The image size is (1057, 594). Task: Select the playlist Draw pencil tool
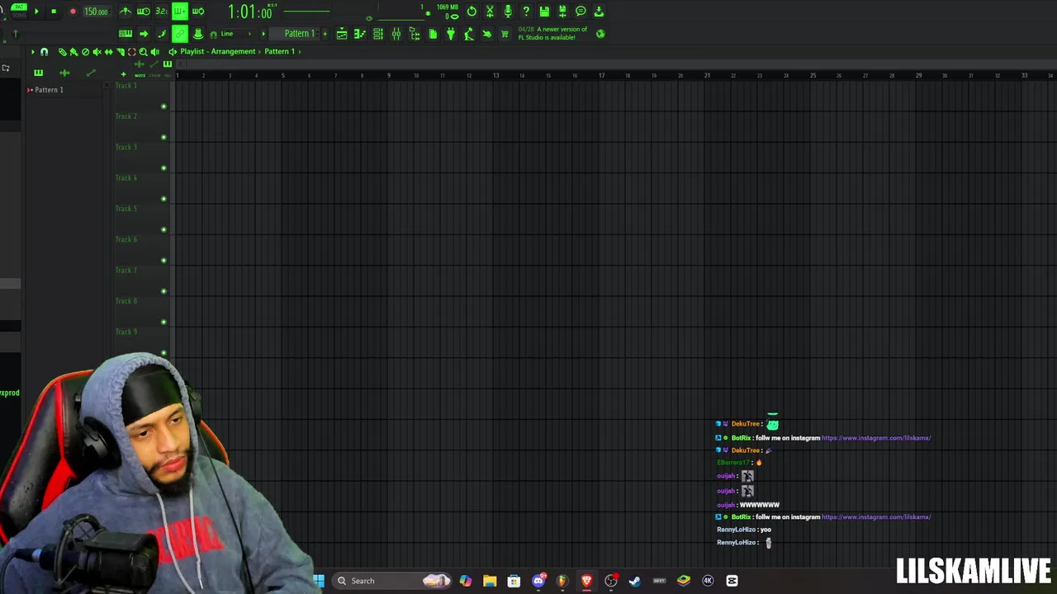click(62, 52)
